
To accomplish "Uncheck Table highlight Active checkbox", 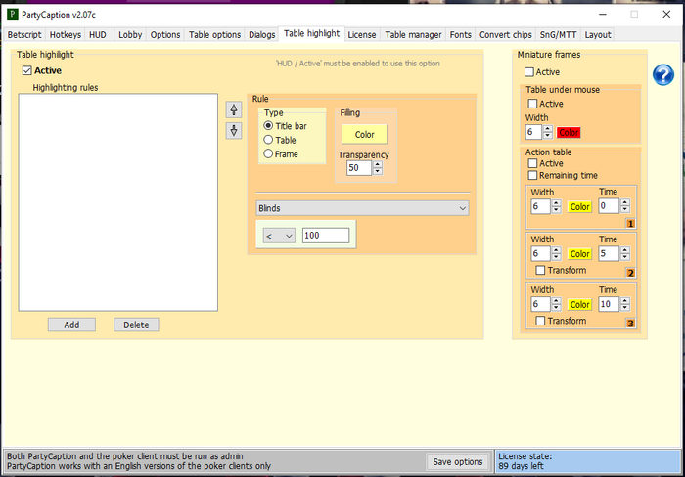I will click(x=27, y=70).
